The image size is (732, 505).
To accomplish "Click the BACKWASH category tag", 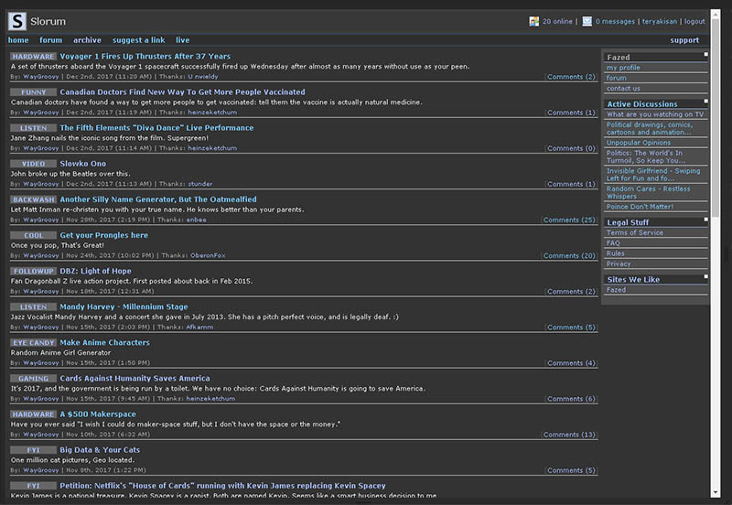I will (33, 199).
